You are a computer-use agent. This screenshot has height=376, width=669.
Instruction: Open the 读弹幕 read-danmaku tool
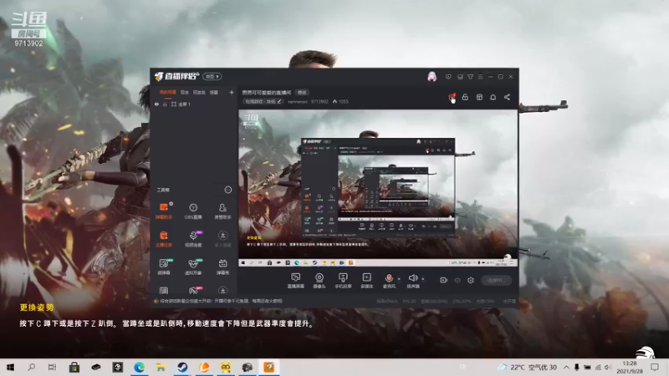[164, 267]
